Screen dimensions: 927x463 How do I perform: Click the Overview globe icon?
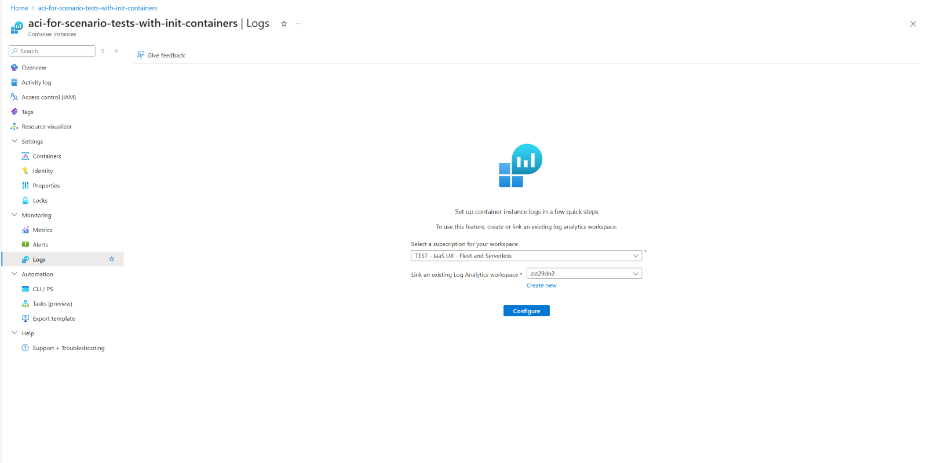point(14,68)
